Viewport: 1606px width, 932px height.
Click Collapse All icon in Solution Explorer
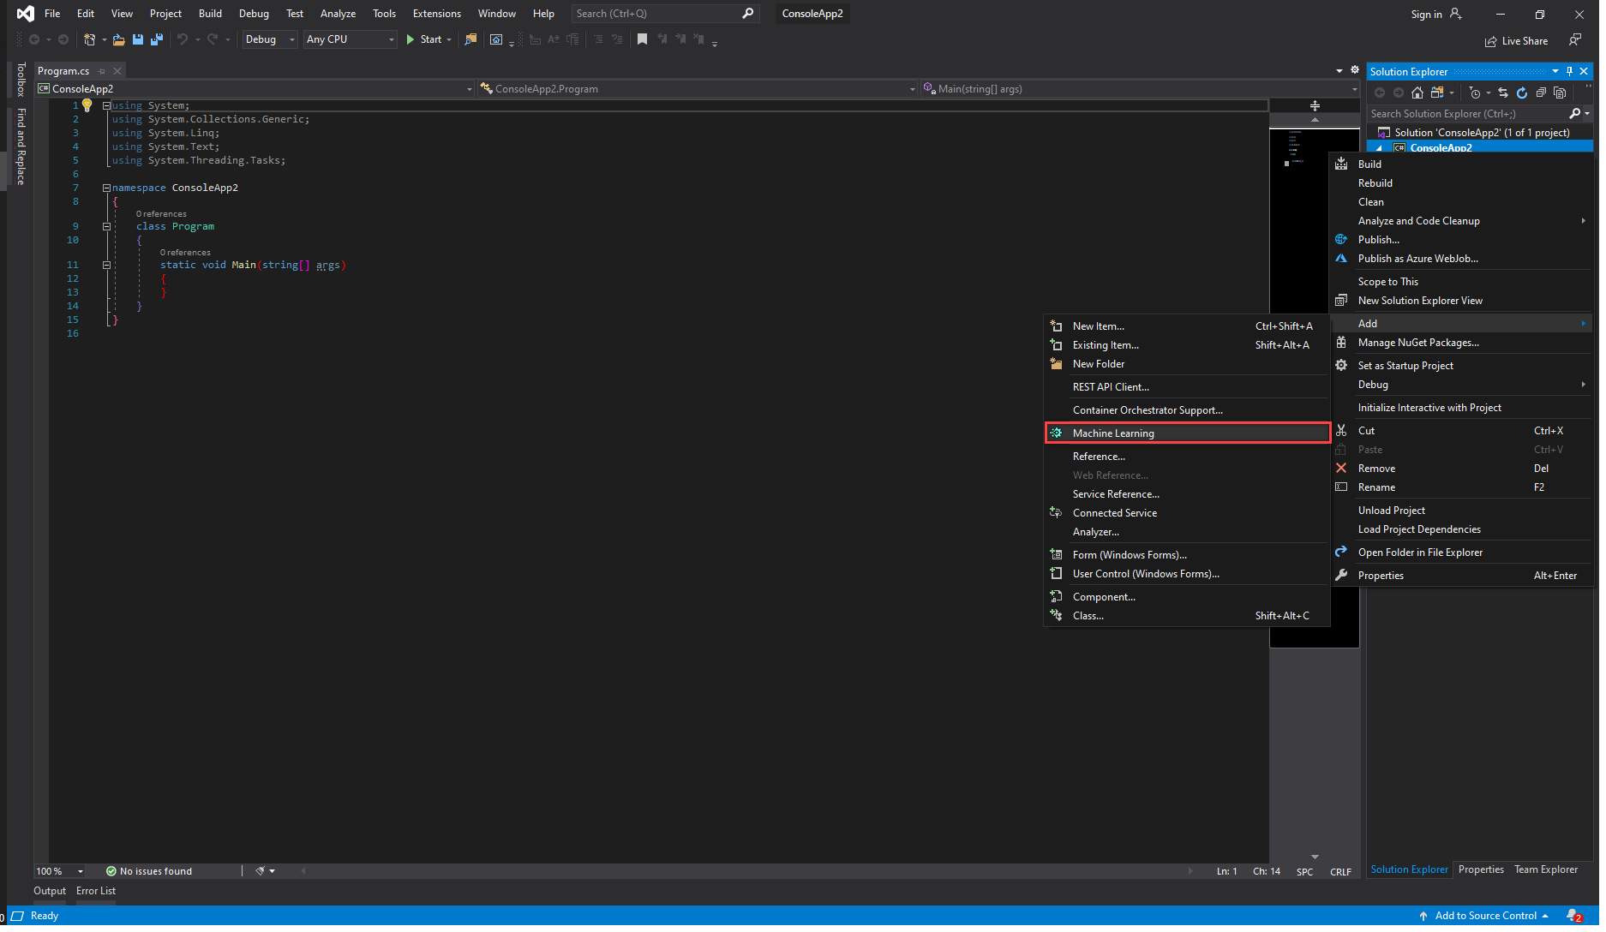(x=1541, y=93)
